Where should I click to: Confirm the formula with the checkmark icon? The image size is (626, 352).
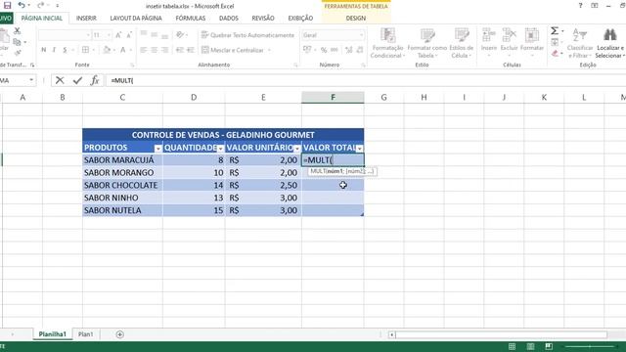(x=77, y=80)
